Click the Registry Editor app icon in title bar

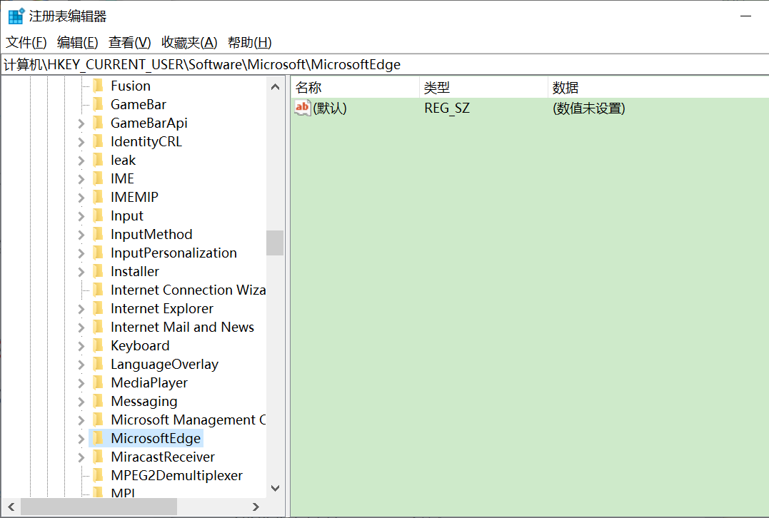pos(16,16)
